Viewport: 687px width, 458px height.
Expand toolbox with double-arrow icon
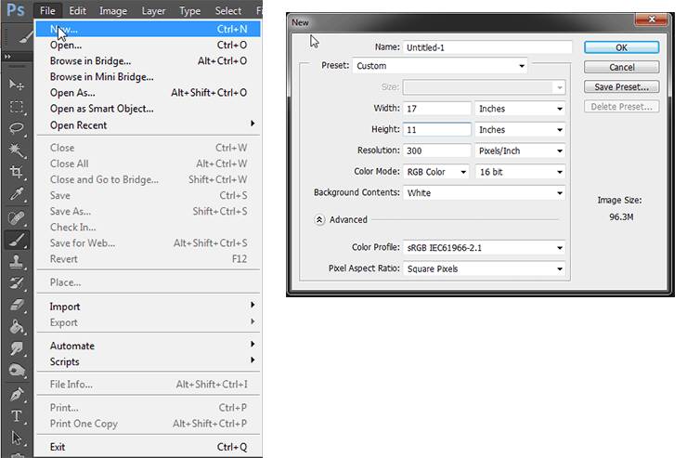(x=7, y=57)
